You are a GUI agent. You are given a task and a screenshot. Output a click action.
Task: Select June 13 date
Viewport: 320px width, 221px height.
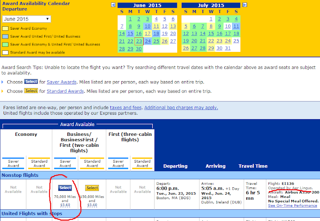tap(173, 26)
